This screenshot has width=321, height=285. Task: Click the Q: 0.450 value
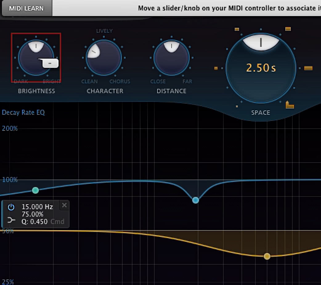35,221
